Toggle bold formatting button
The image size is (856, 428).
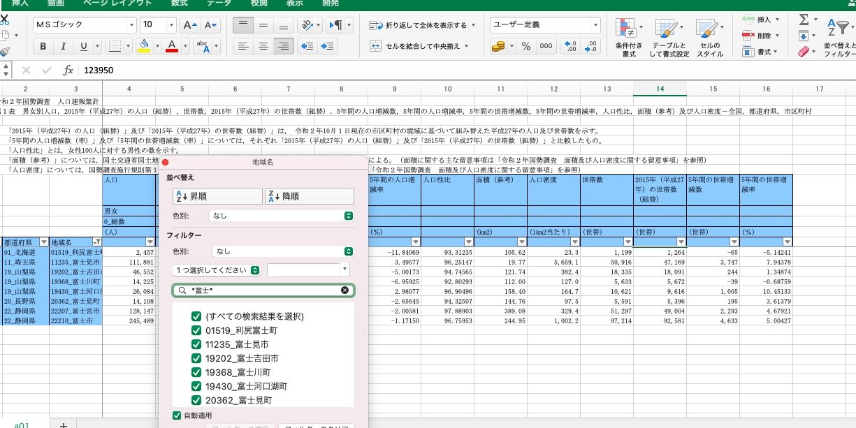pos(43,47)
